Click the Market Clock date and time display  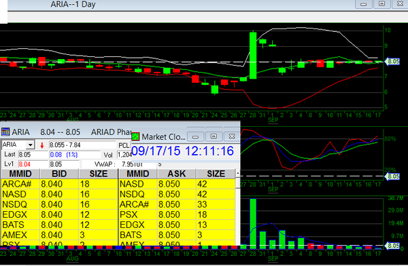[x=183, y=151]
